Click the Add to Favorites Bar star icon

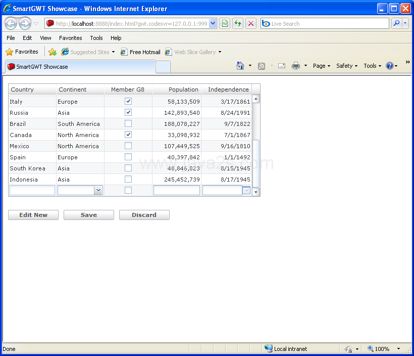click(53, 52)
